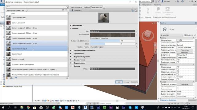Open File Explorer from the taskbar
Screen dimensions: 197x110
point(22,107)
